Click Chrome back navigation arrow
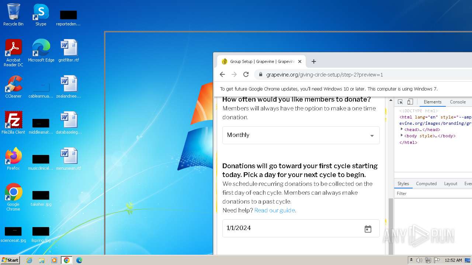 pos(222,74)
